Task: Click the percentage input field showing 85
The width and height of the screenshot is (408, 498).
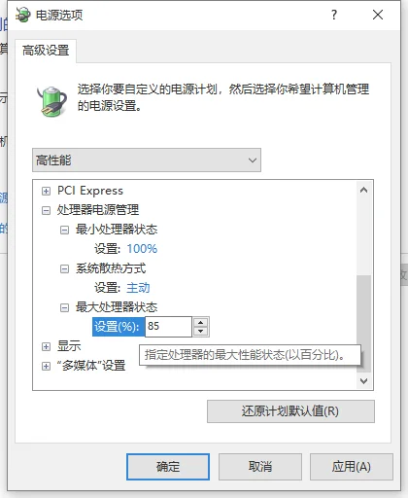Action: 168,327
